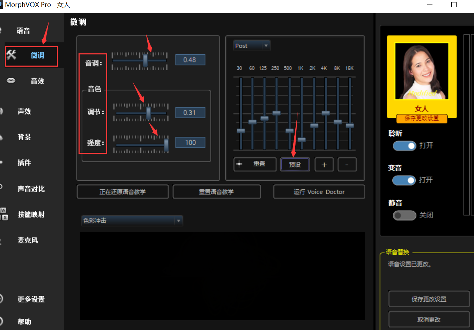Image resolution: width=474 pixels, height=330 pixels.
Task: Open the 语音 section in sidebar
Action: point(23,31)
